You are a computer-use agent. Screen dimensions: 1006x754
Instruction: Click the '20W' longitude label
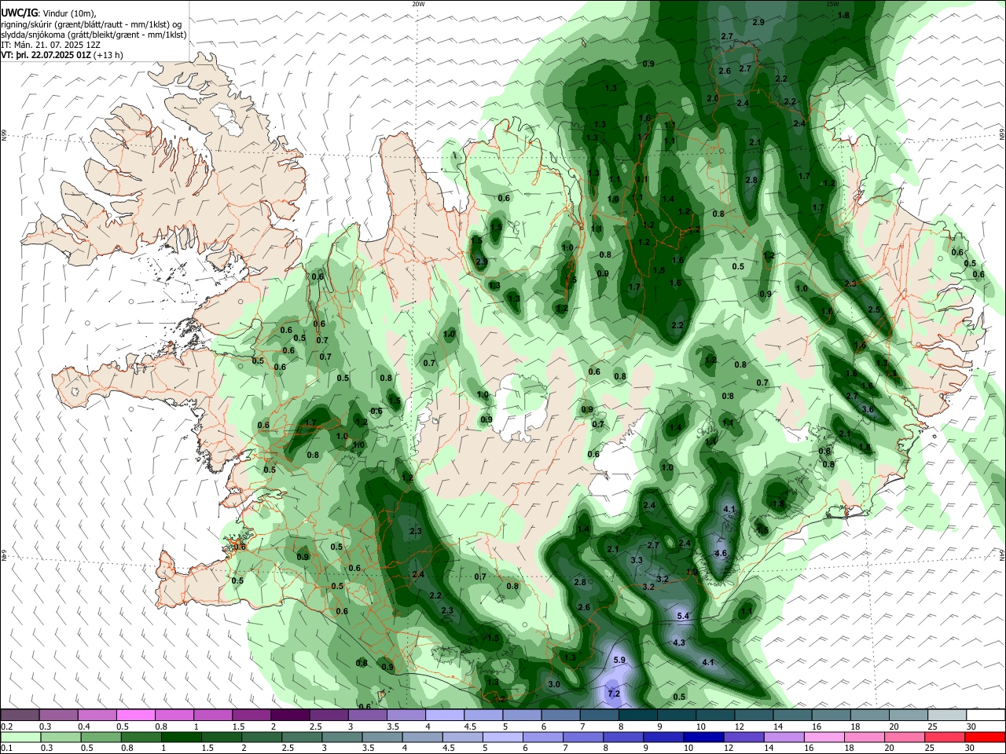coord(418,4)
